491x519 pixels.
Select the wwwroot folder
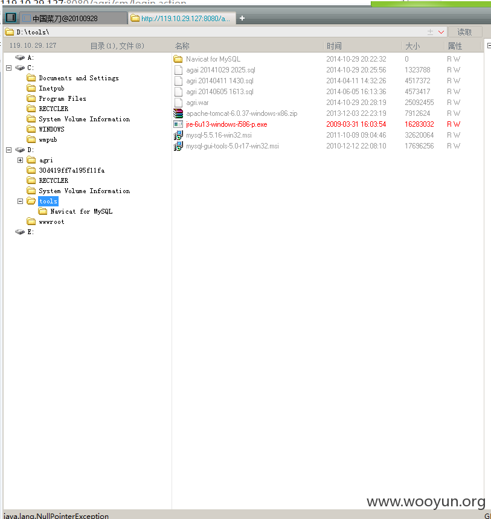51,221
